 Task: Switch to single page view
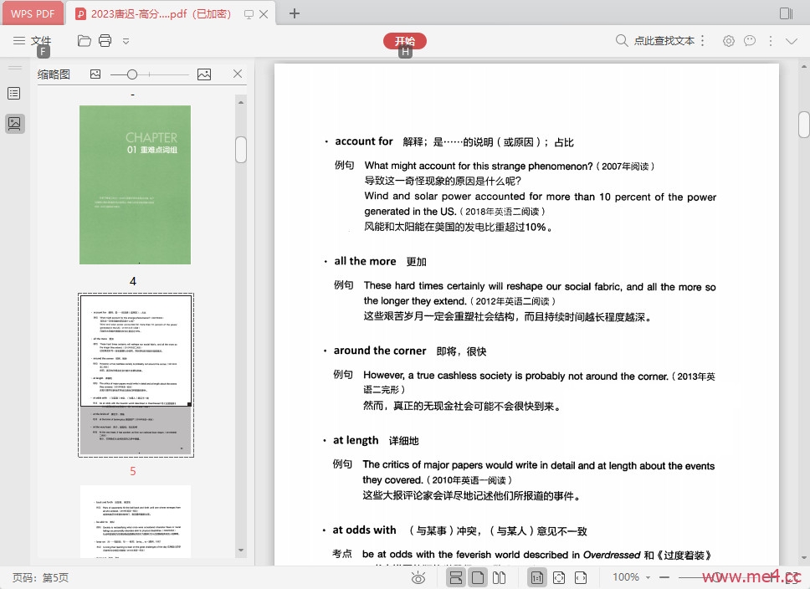(x=478, y=577)
